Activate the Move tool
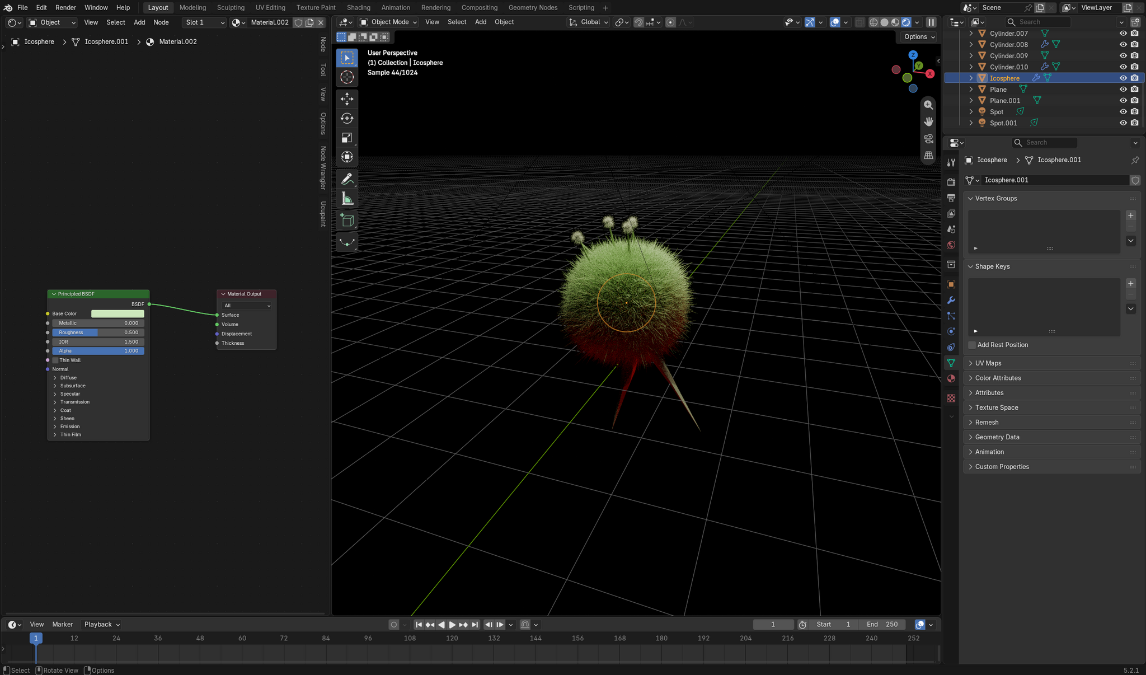 coord(347,99)
